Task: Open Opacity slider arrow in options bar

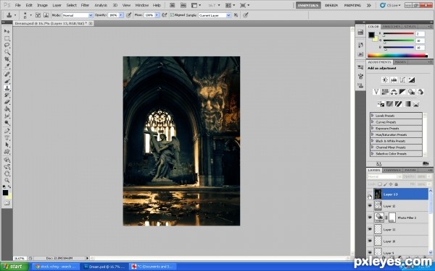Action: (121, 15)
